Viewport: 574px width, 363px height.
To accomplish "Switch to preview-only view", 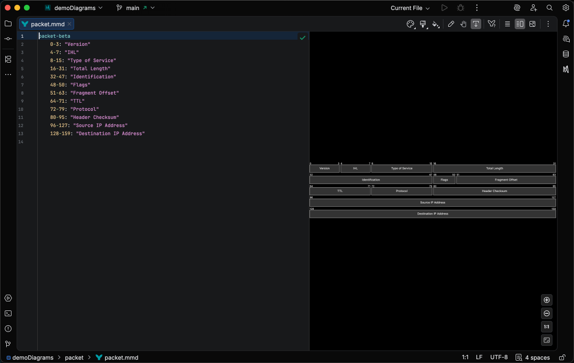I will click(532, 24).
